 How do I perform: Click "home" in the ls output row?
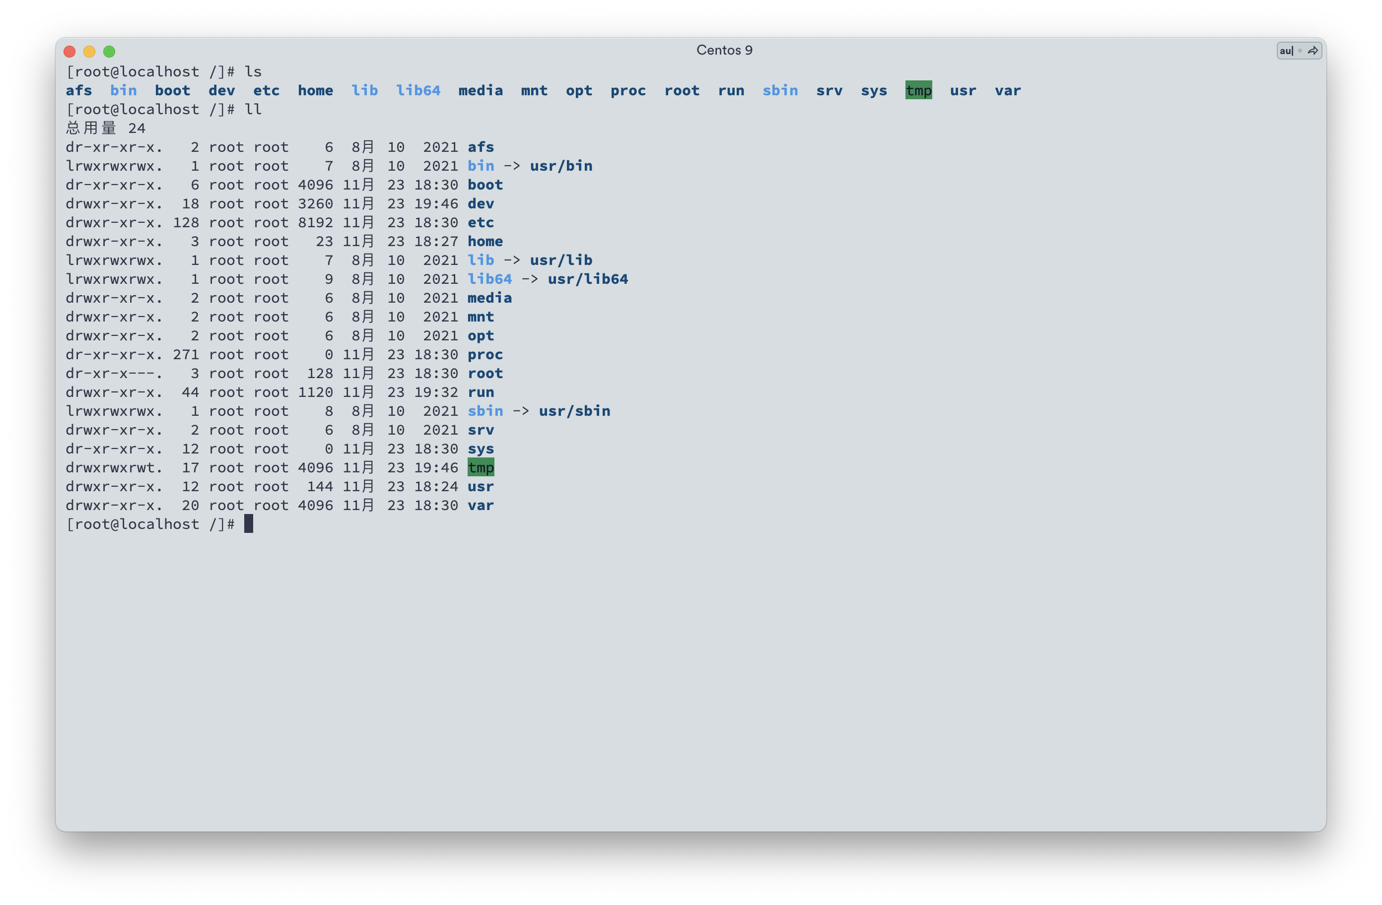tap(315, 90)
